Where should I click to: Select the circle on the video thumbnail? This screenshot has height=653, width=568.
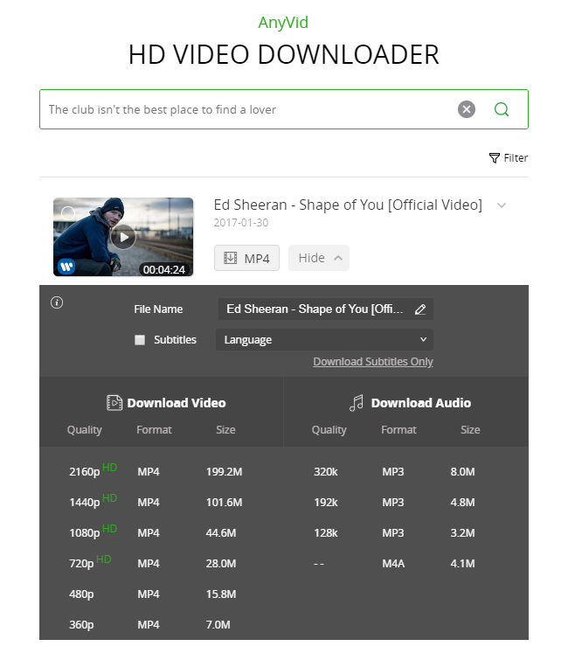coord(68,213)
